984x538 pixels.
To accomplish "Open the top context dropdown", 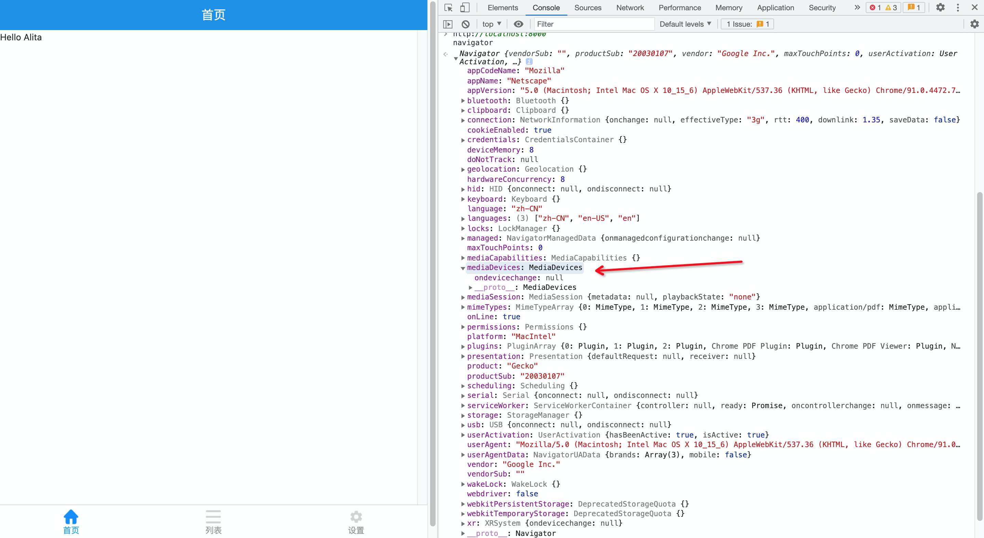I will coord(492,24).
